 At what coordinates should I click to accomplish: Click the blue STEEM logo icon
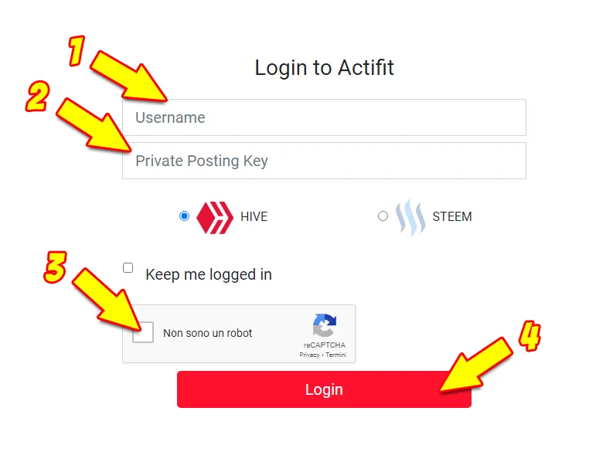coord(410,218)
